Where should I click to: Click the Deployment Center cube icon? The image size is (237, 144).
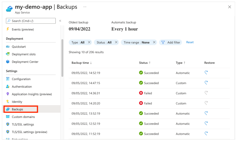point(8,62)
